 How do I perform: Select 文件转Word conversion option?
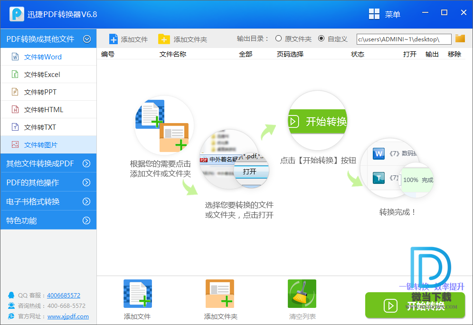point(48,57)
